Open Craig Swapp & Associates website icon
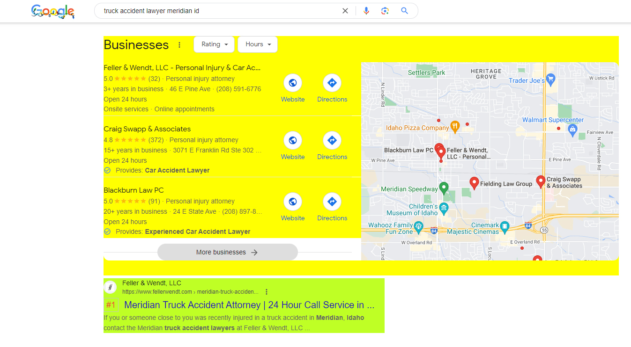This screenshot has height=347, width=631. 293,140
